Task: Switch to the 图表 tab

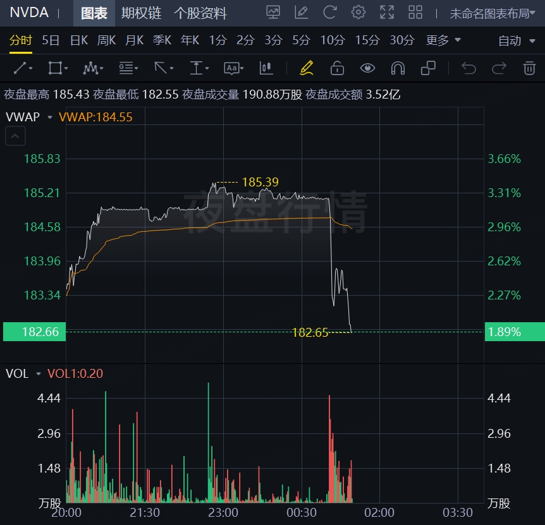Action: click(x=94, y=13)
